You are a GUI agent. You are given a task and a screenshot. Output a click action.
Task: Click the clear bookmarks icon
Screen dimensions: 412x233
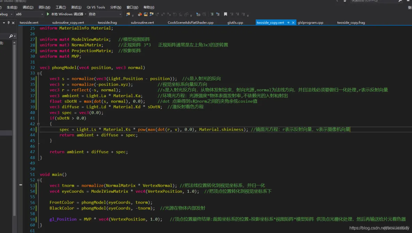(x=243, y=14)
